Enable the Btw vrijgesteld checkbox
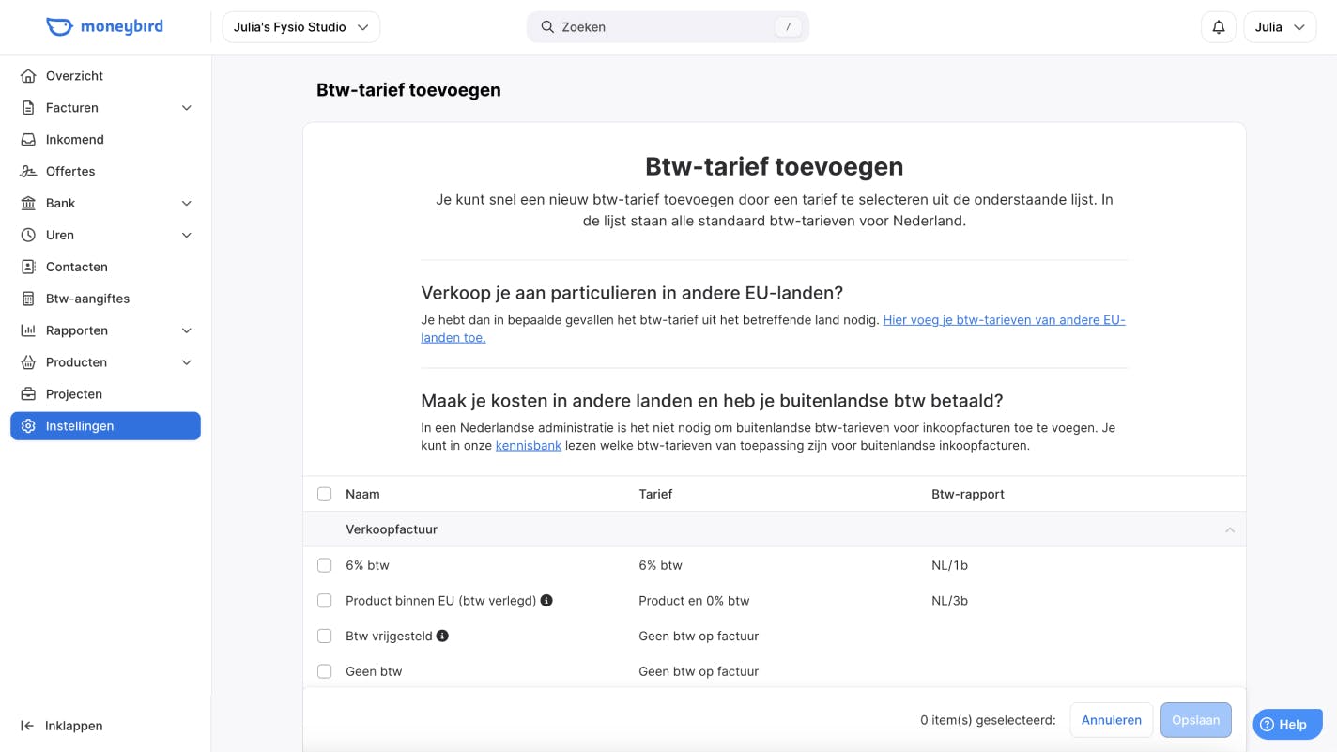The image size is (1337, 752). click(x=324, y=636)
